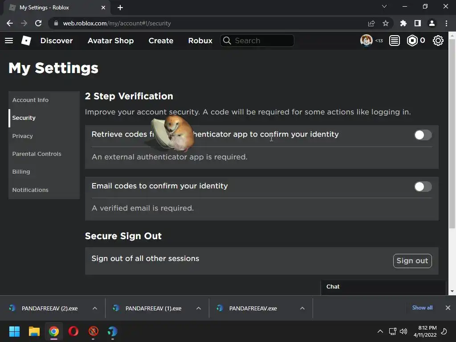This screenshot has width=456, height=342.
Task: Select Parental Controls settings tab
Action: 44,154
